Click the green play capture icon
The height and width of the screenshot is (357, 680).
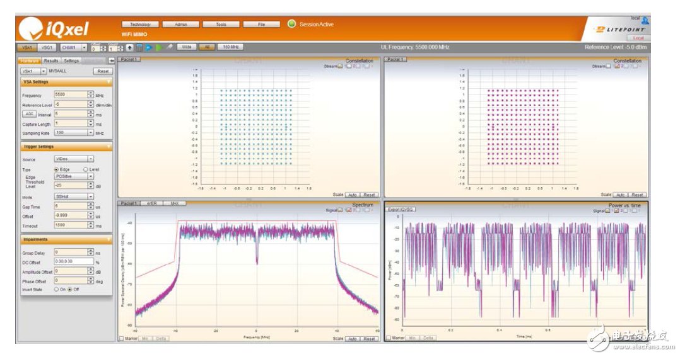click(x=159, y=47)
